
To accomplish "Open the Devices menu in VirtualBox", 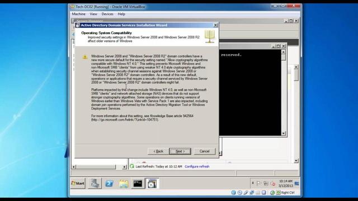I will point(107,14).
